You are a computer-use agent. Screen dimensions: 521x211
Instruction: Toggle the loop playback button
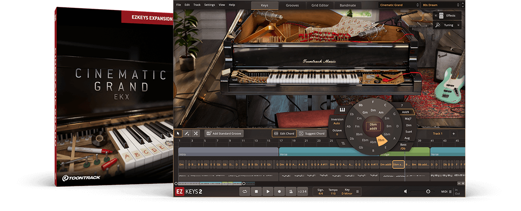pos(245,192)
